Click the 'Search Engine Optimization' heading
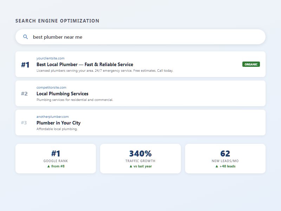Image resolution: width=281 pixels, height=211 pixels. (x=57, y=21)
